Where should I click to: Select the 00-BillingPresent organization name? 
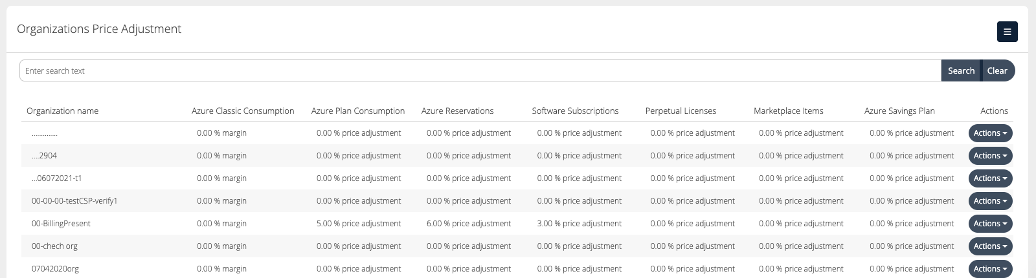(x=61, y=224)
